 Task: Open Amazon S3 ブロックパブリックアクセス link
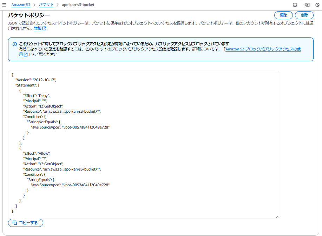coord(263,49)
